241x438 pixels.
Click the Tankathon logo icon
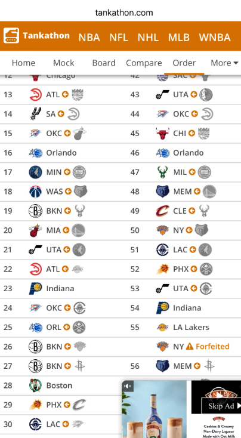[11, 35]
